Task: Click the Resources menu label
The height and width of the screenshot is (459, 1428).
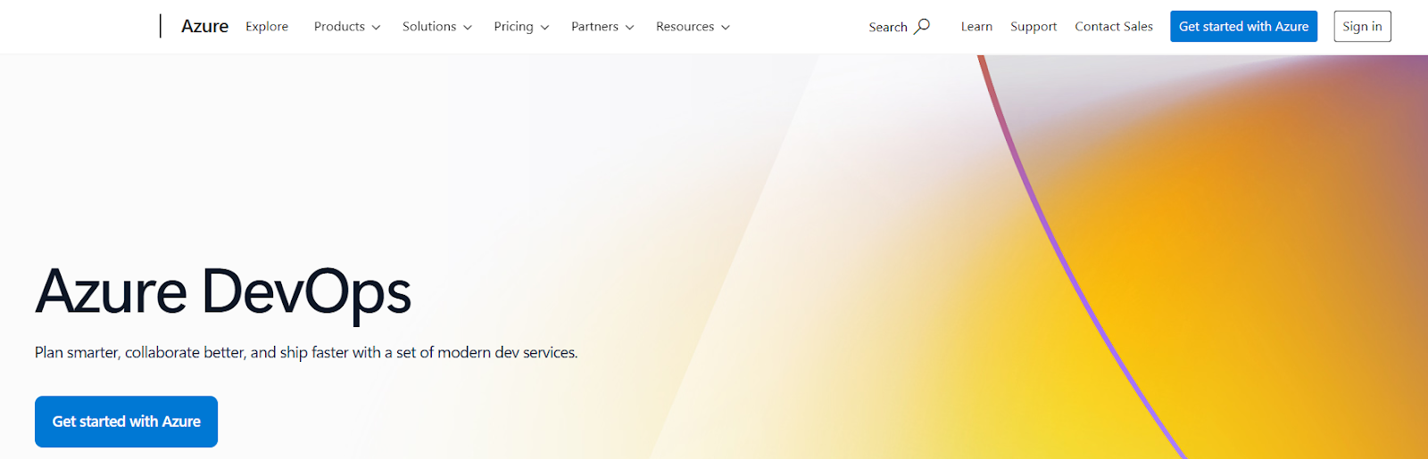Action: tap(685, 27)
